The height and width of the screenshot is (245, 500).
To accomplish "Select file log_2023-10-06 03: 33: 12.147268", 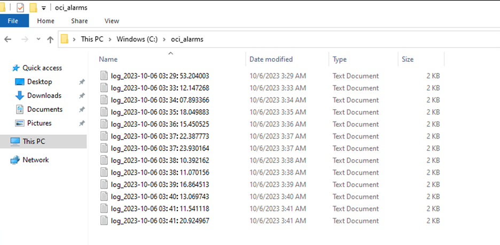I will (160, 88).
